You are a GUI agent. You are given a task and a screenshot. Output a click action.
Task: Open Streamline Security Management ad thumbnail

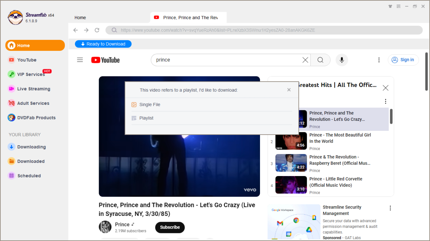coord(294,222)
